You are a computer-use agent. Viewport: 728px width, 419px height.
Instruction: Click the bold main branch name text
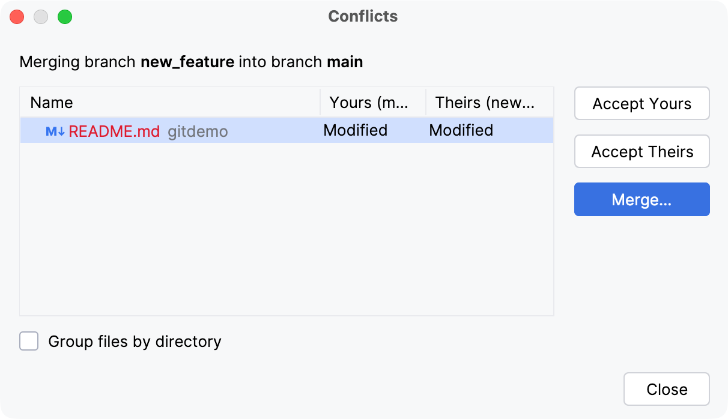point(345,62)
